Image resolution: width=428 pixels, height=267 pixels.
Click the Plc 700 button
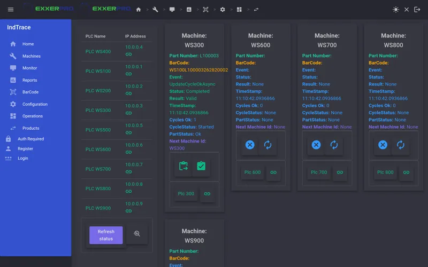[x=319, y=172]
